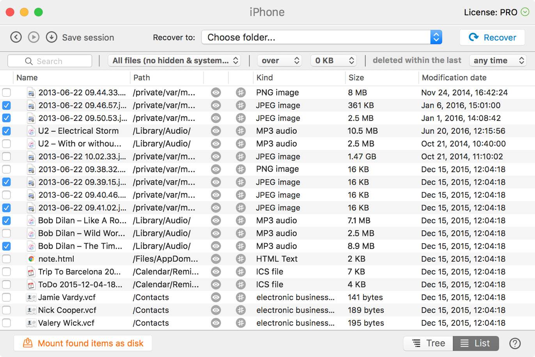
Task: Sort by the Kind column header
Action: 299,78
